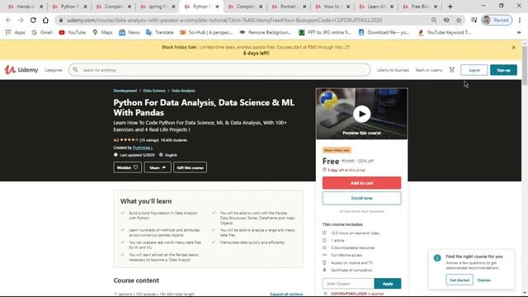Open a new browser tab
Viewport: 528px width, 297px height.
click(x=450, y=7)
